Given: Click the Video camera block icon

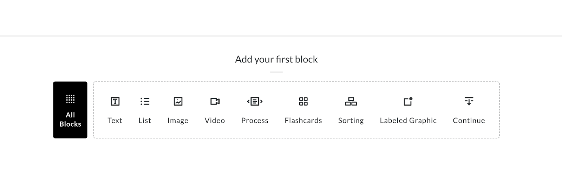Looking at the screenshot, I should [215, 101].
